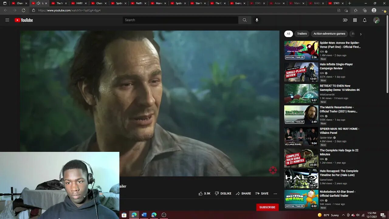389x219 pixels.
Task: Click Complete Halo Saga in 22 Minutes thumbnail
Action: point(301,158)
